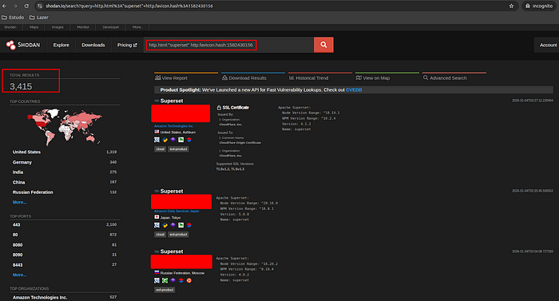Image resolution: width=559 pixels, height=301 pixels.
Task: Open Historical Trend
Action: click(x=309, y=77)
